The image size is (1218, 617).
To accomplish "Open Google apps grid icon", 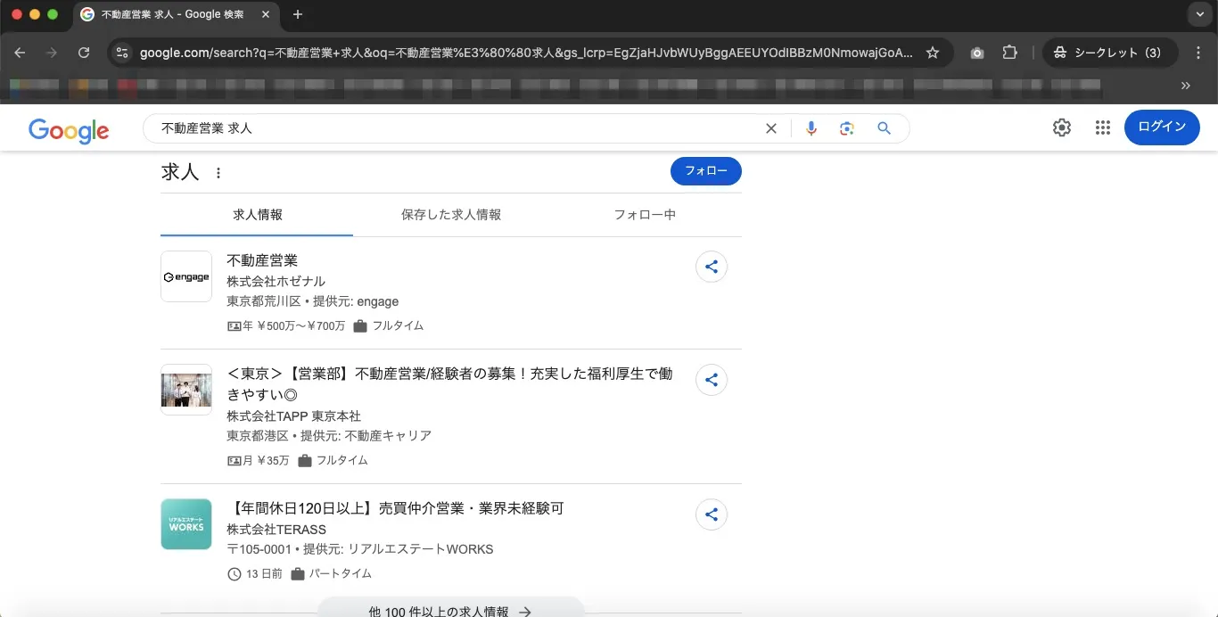I will [x=1102, y=128].
